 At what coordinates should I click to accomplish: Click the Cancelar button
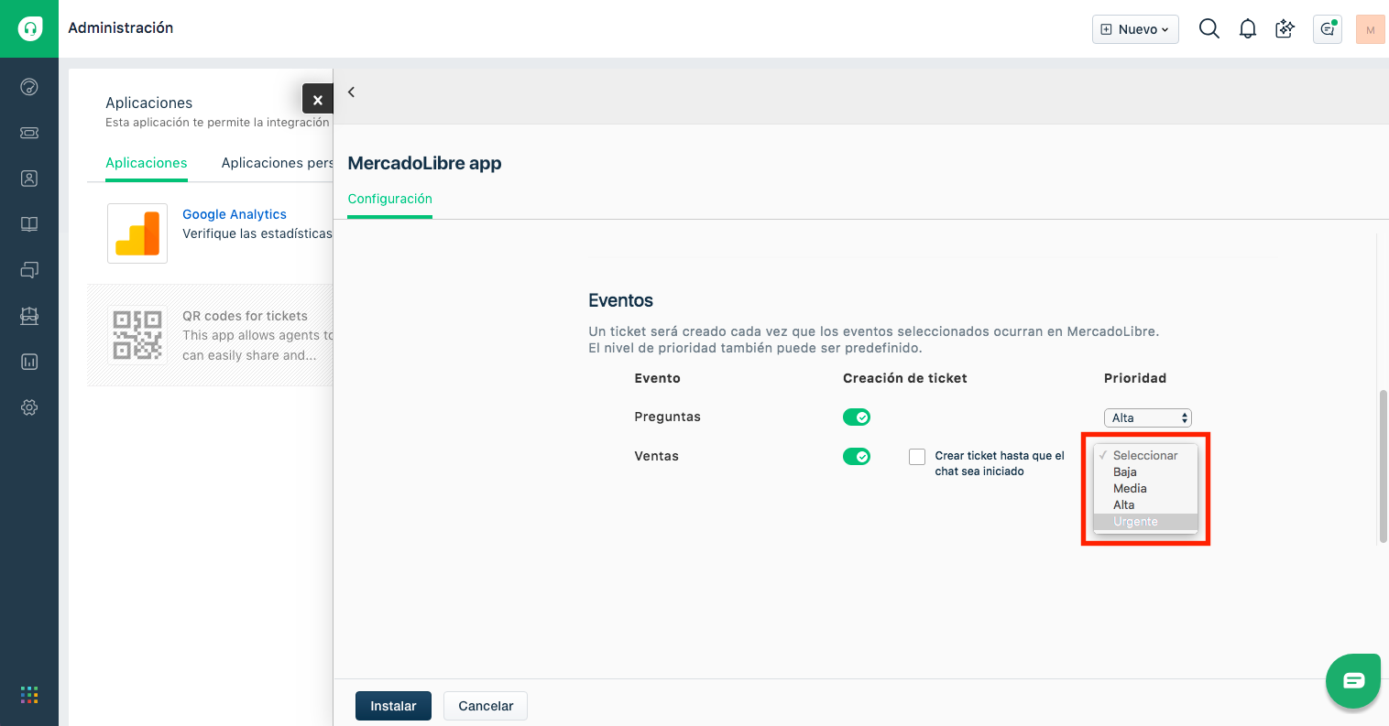pos(486,706)
